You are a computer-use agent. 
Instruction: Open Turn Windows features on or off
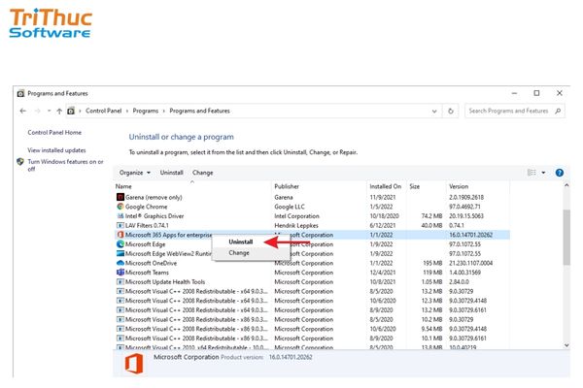click(x=65, y=165)
